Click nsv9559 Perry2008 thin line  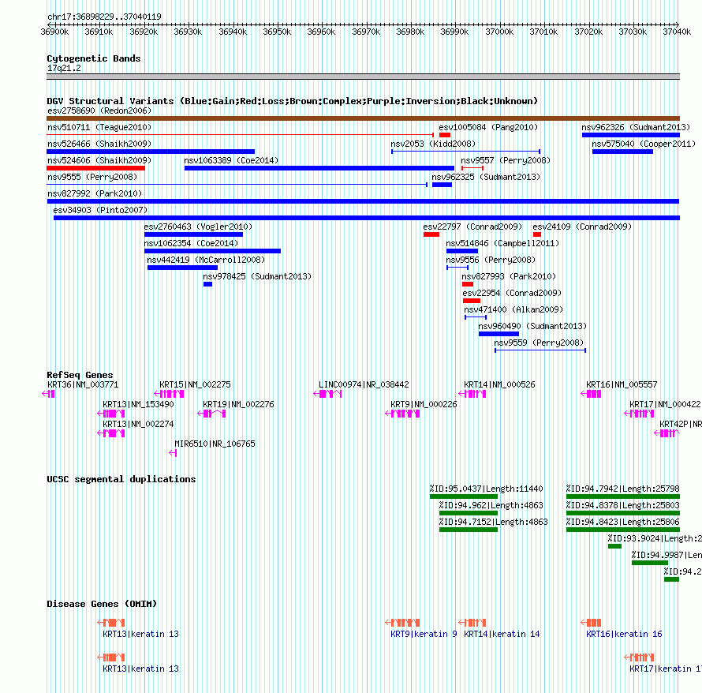(540, 350)
